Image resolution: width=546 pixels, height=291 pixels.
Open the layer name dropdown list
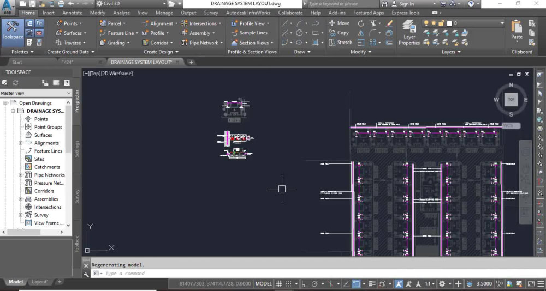click(502, 23)
